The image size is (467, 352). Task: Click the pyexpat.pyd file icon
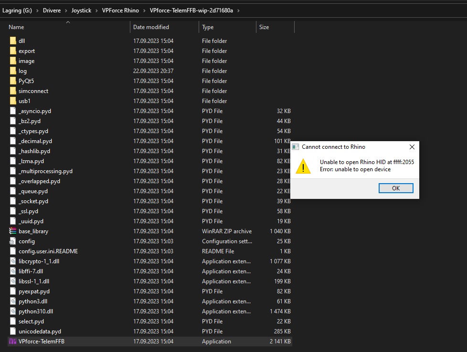(13, 291)
